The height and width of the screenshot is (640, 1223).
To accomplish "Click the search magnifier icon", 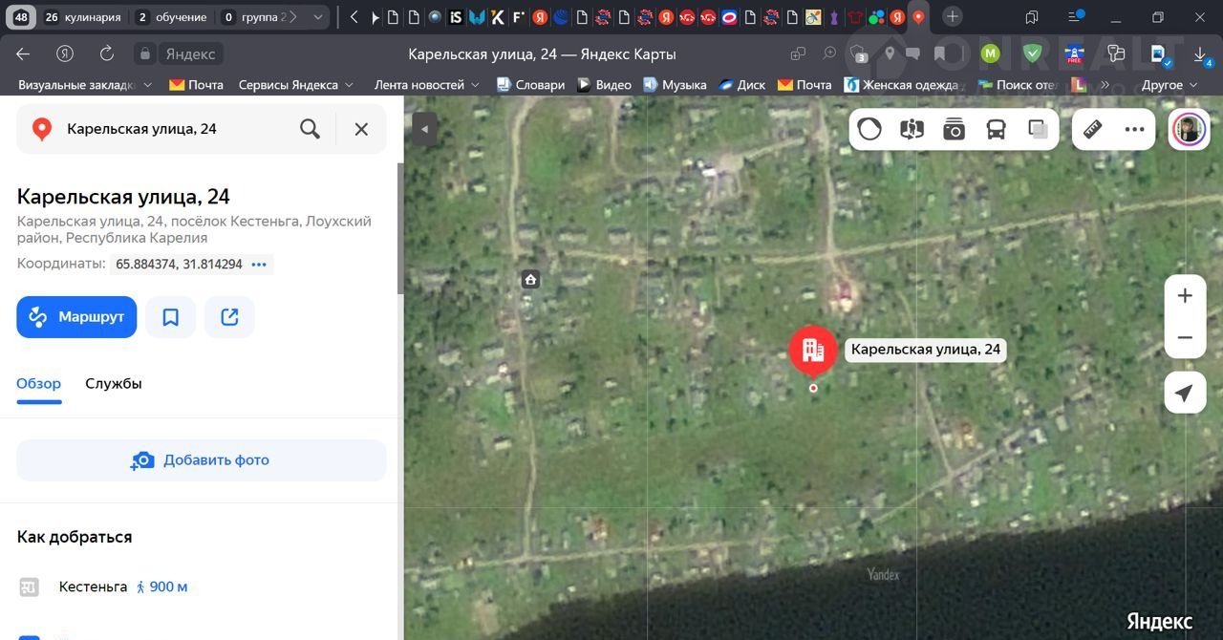I will point(310,129).
